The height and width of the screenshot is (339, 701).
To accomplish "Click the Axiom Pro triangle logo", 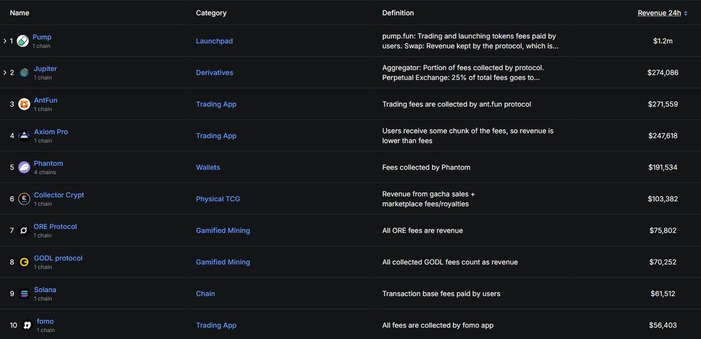I will point(24,135).
